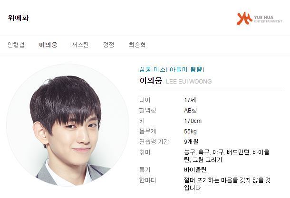Image resolution: width=290 pixels, height=198 pixels.
Task: Click the 55kg weight value
Action: (190, 132)
